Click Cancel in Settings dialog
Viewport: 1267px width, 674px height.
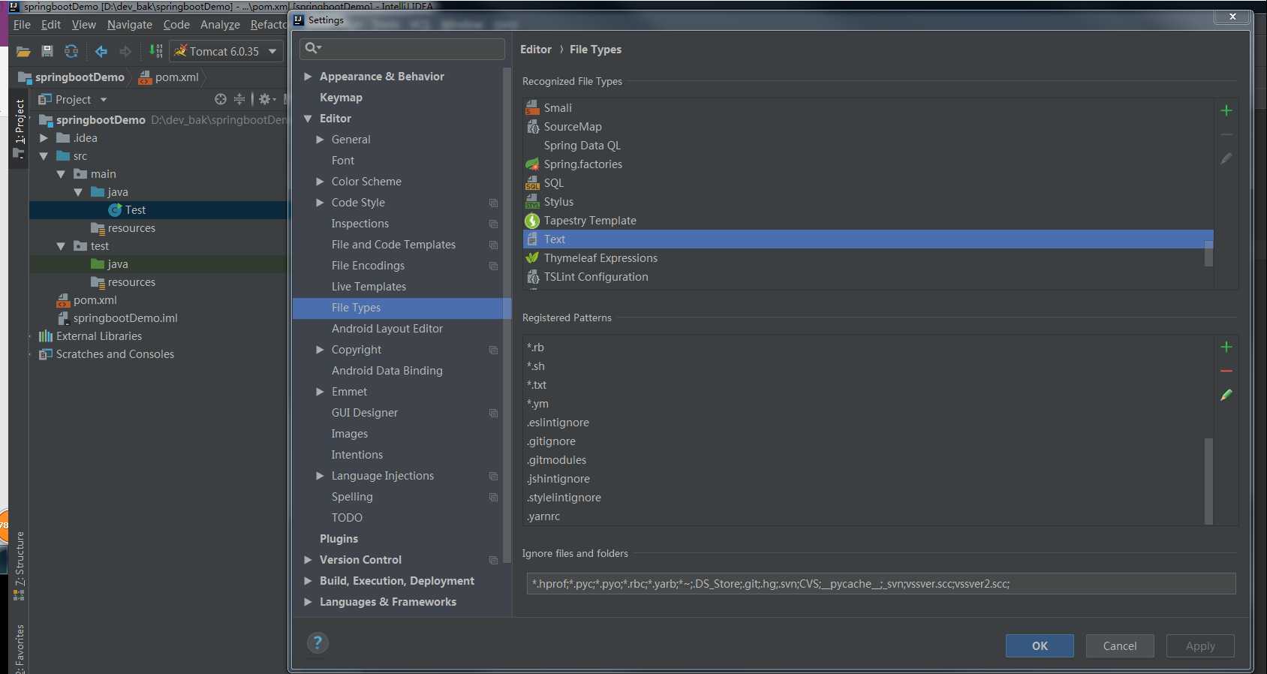point(1120,645)
